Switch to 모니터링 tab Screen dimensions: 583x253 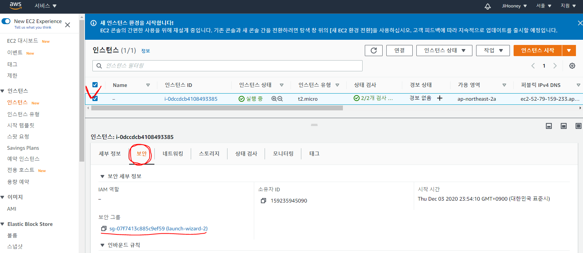284,154
